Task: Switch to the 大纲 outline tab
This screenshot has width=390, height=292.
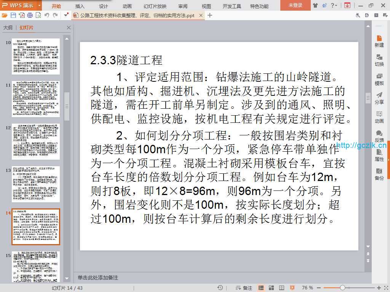Action: (x=8, y=28)
